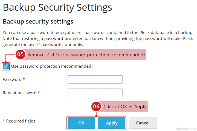The width and height of the screenshot is (197, 131).
Task: Click the red step 05 badge
Action: [x=20, y=55]
